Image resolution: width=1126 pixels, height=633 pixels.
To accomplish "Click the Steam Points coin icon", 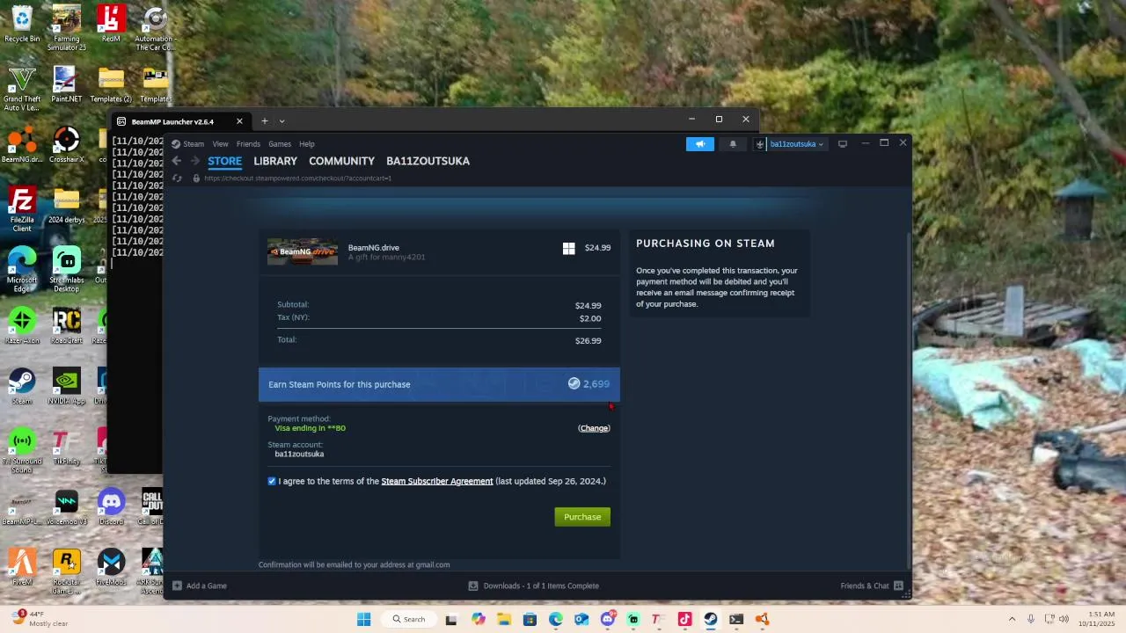I will pyautogui.click(x=574, y=384).
